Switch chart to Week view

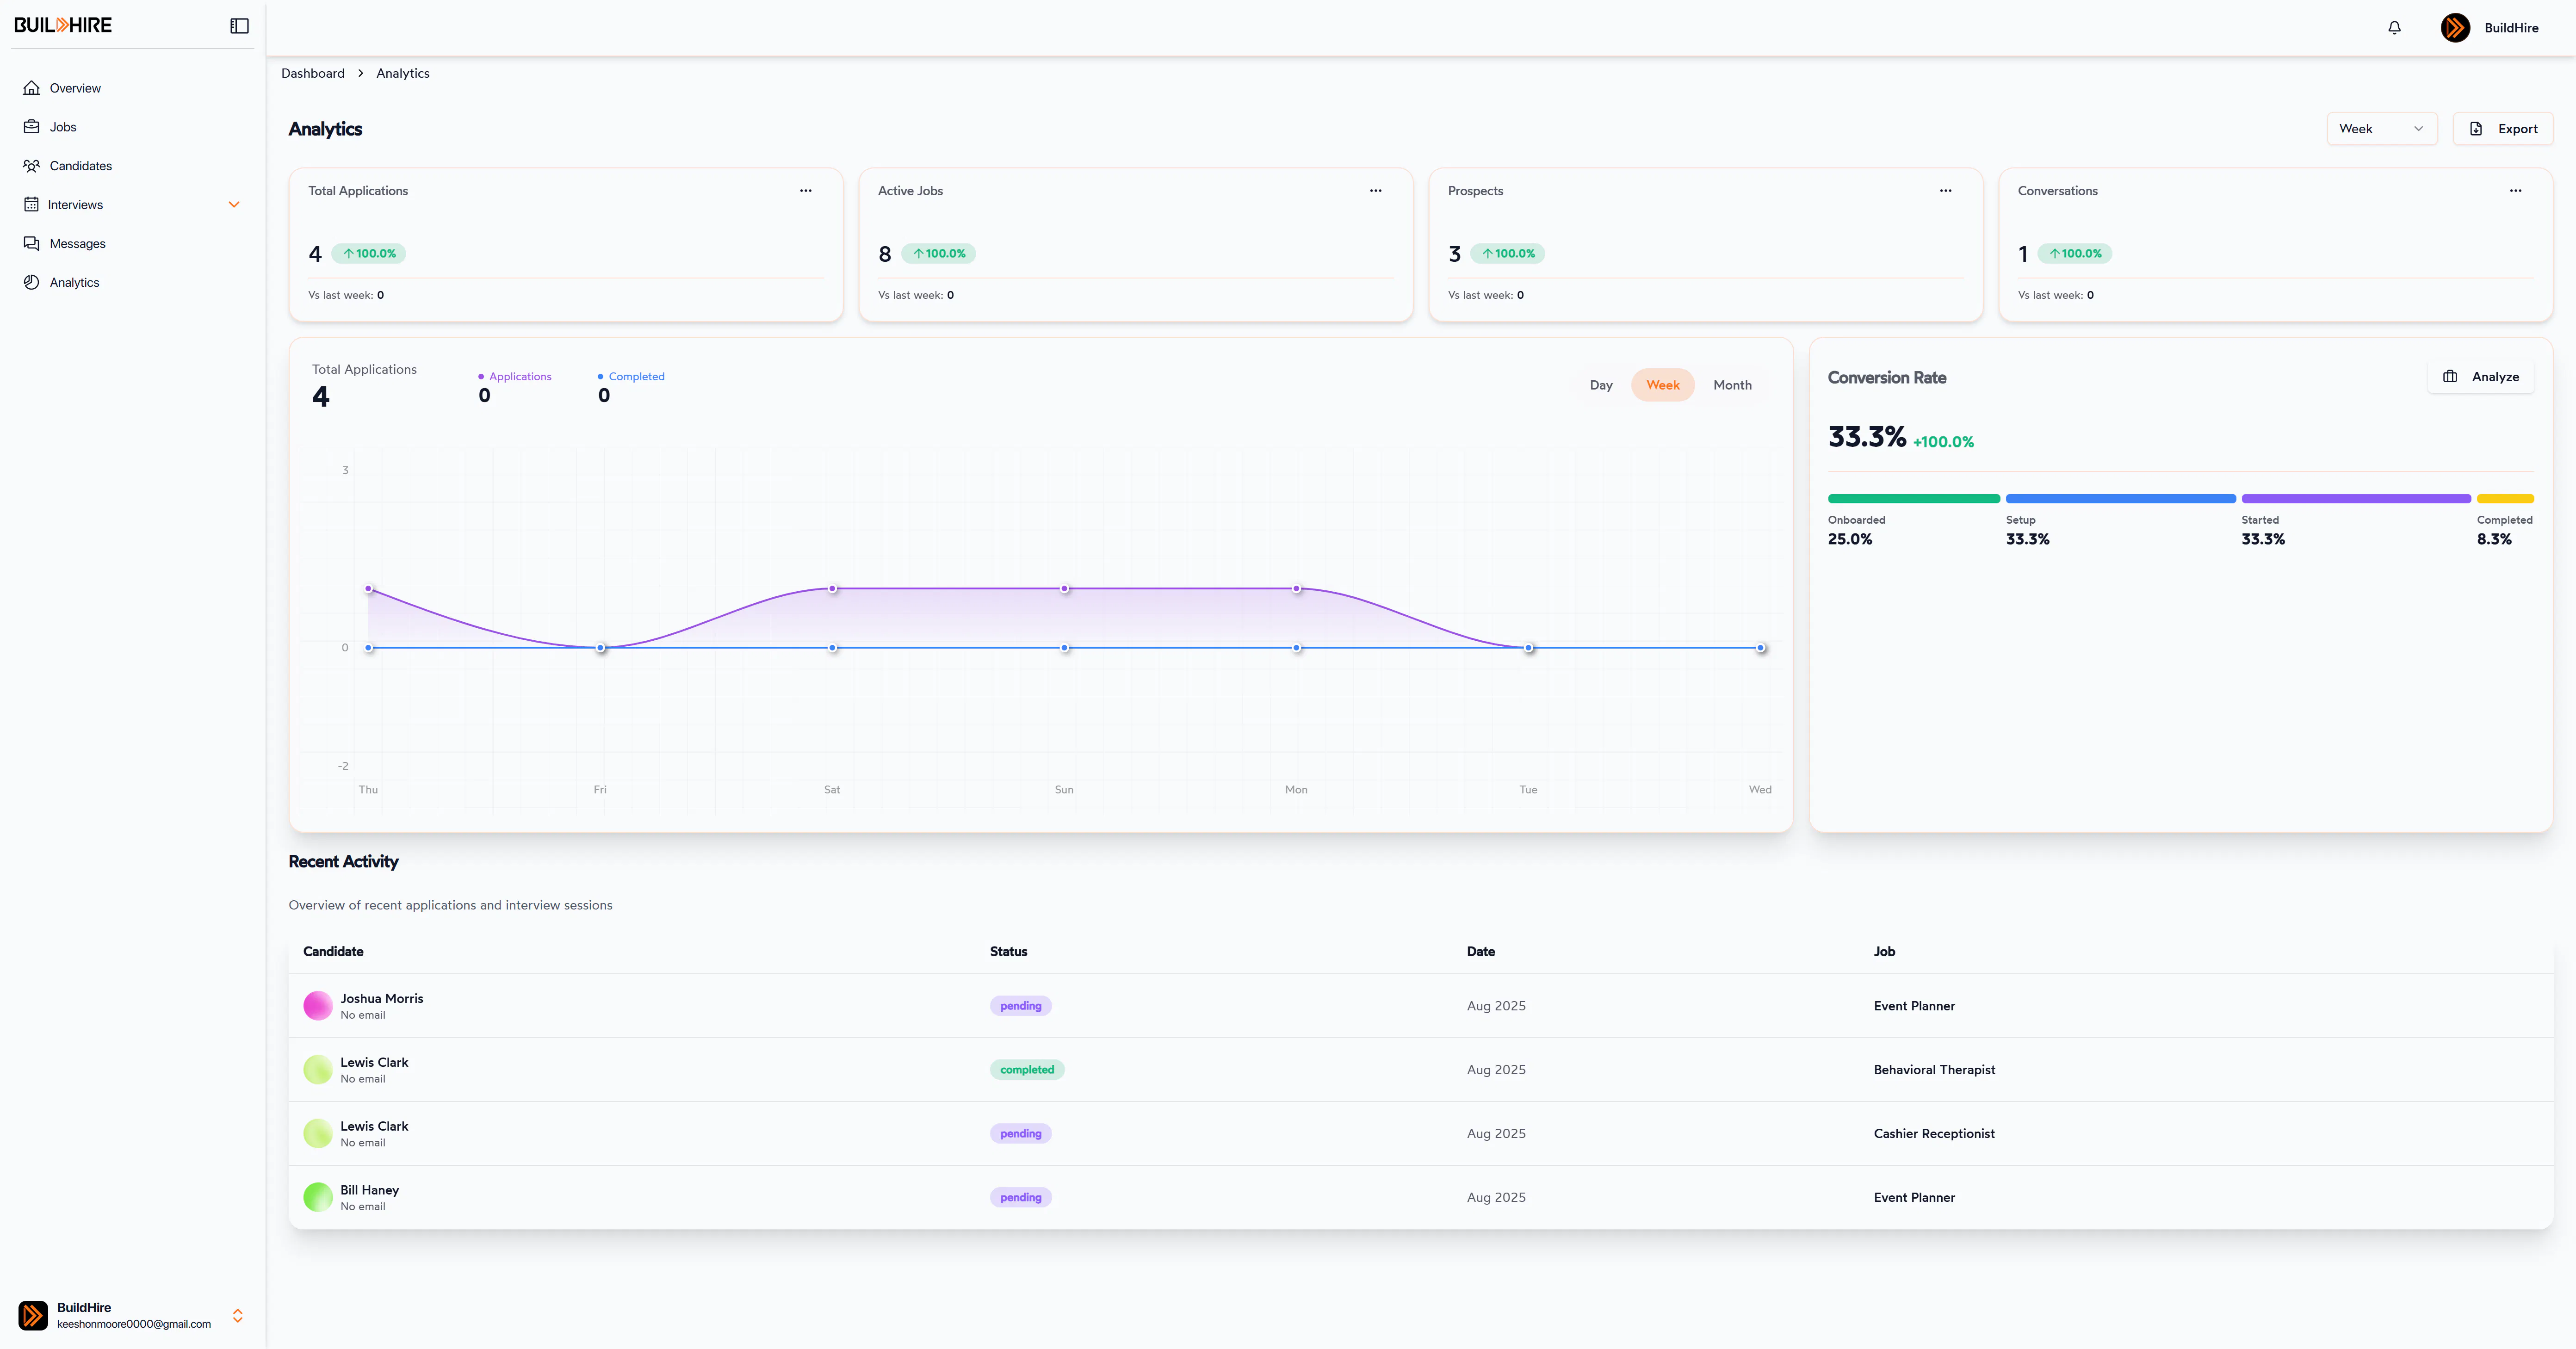tap(1663, 385)
